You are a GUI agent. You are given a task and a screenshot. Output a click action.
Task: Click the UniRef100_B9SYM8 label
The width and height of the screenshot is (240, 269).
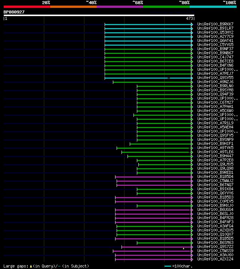pos(215,90)
